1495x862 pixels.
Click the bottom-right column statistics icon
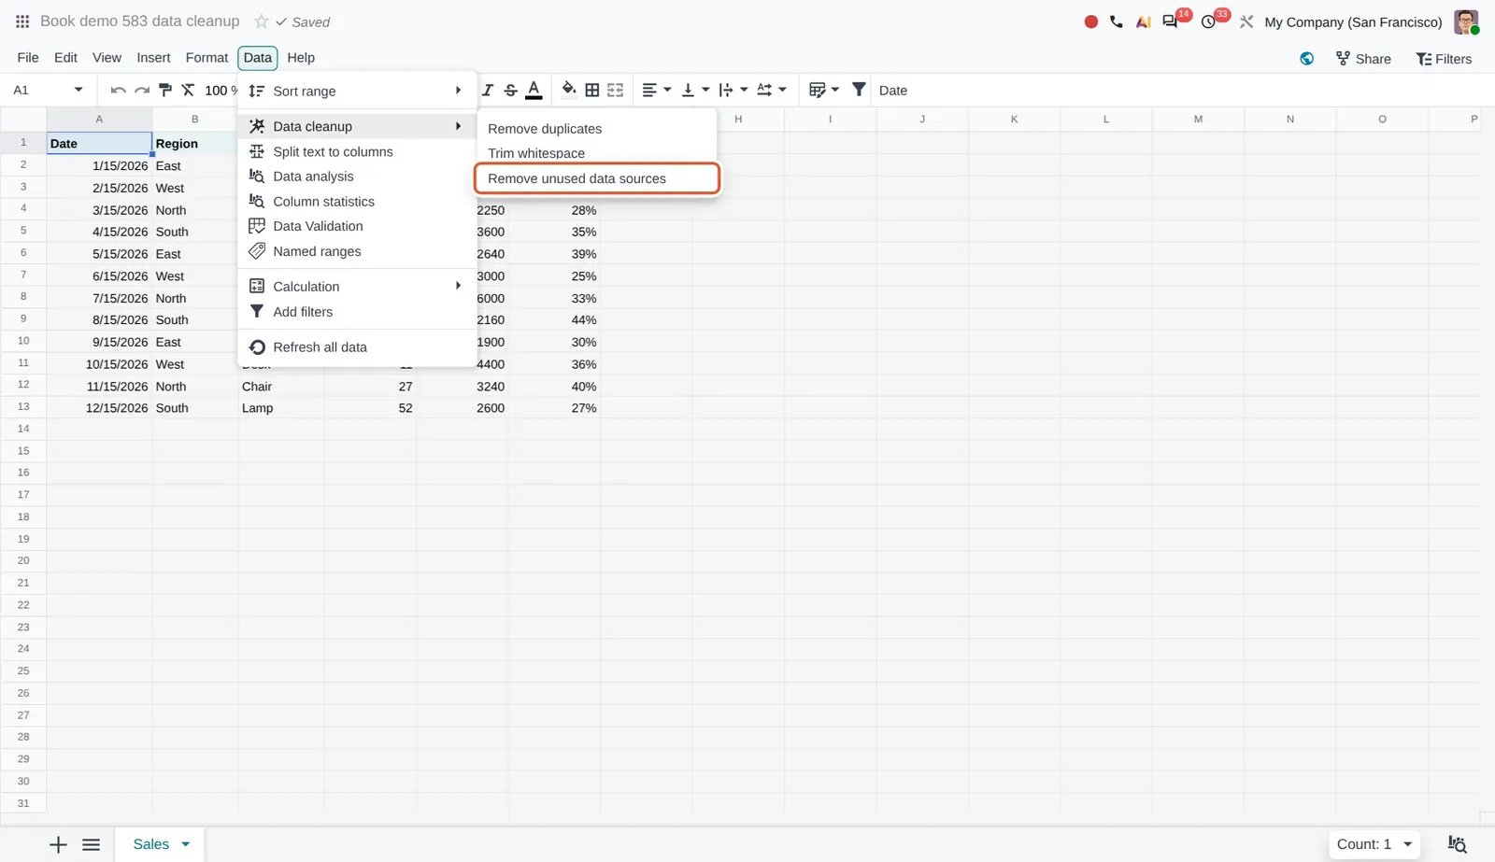pos(1457,844)
